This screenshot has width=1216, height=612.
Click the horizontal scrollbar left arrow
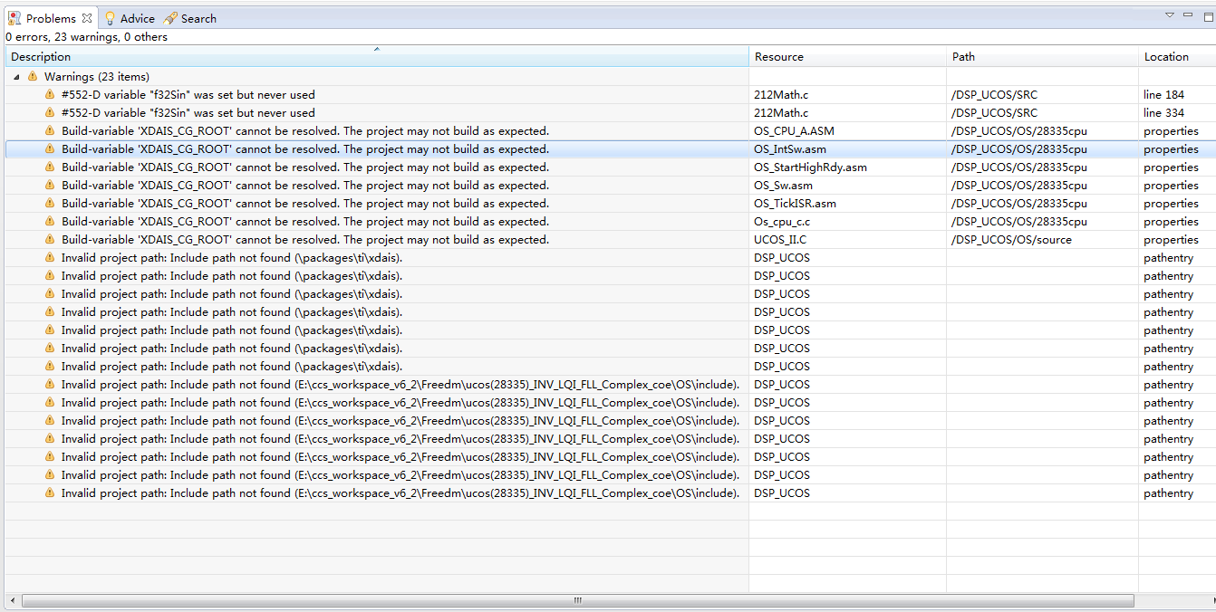13,600
